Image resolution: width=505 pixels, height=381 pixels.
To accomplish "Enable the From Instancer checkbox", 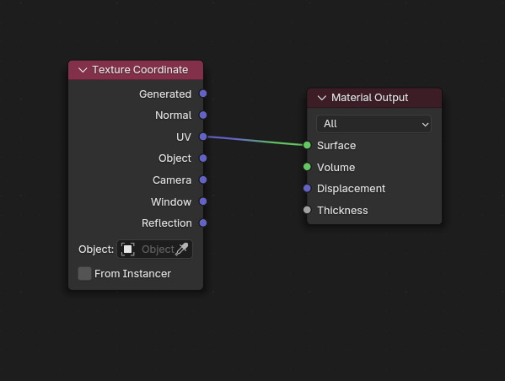I will (x=84, y=273).
